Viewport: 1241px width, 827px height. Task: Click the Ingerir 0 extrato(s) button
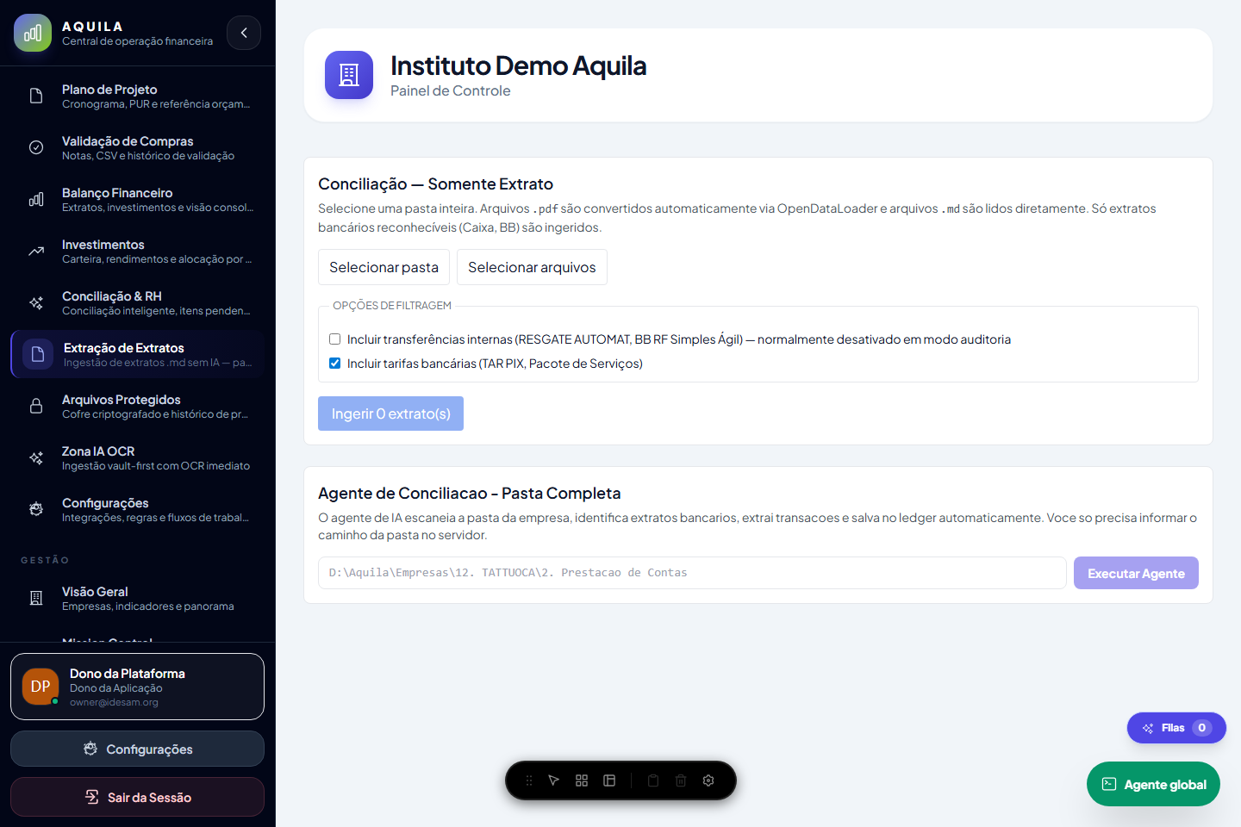coord(390,413)
